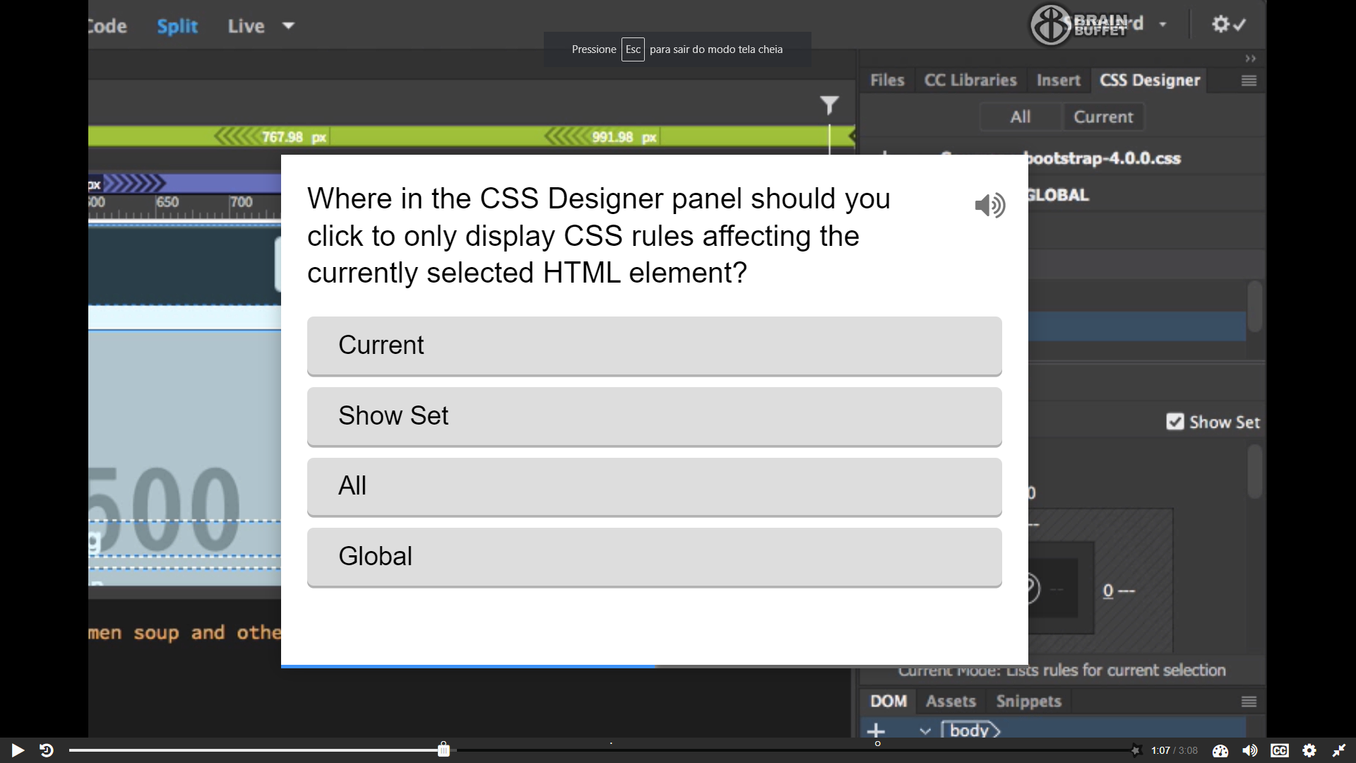Image resolution: width=1356 pixels, height=763 pixels.
Task: Select the Global answer option
Action: [x=654, y=557]
